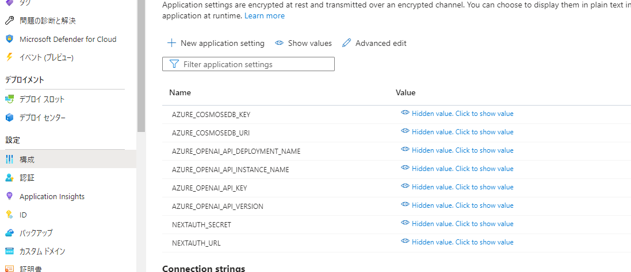
Task: Click New application setting button
Action: [x=216, y=44]
